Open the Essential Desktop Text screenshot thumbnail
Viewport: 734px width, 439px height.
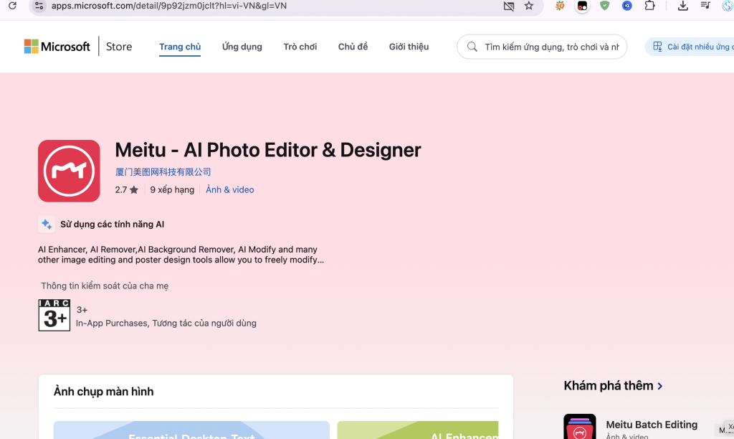191,430
